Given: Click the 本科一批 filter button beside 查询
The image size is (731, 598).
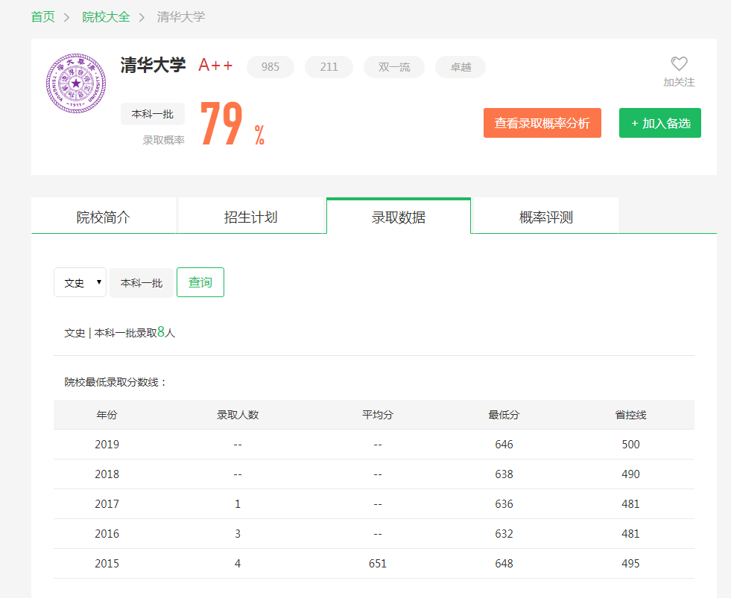Looking at the screenshot, I should coord(142,283).
